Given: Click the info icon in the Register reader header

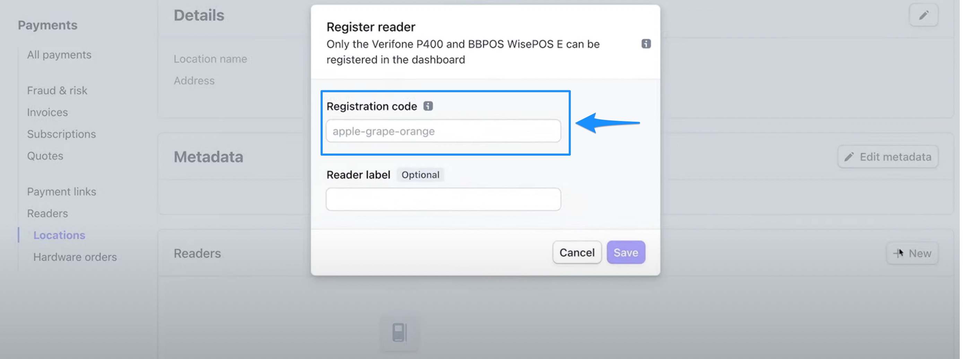Looking at the screenshot, I should coord(646,44).
